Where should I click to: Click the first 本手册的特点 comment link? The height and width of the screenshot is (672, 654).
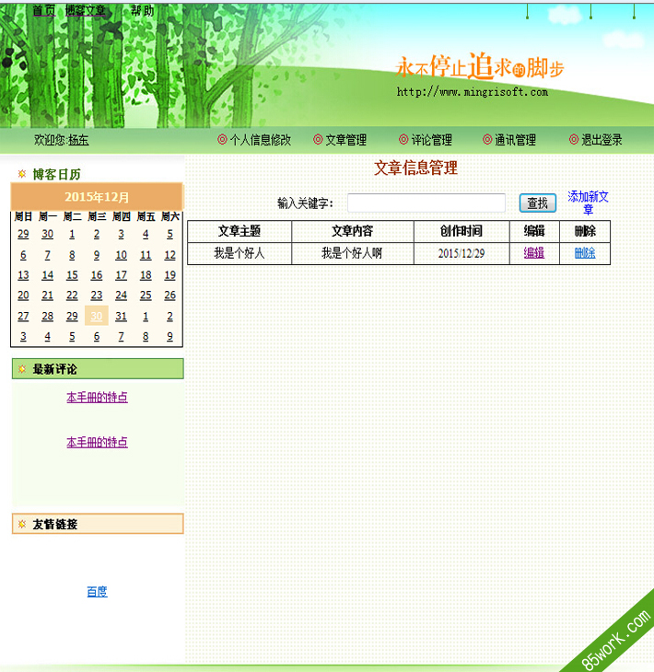[x=97, y=397]
